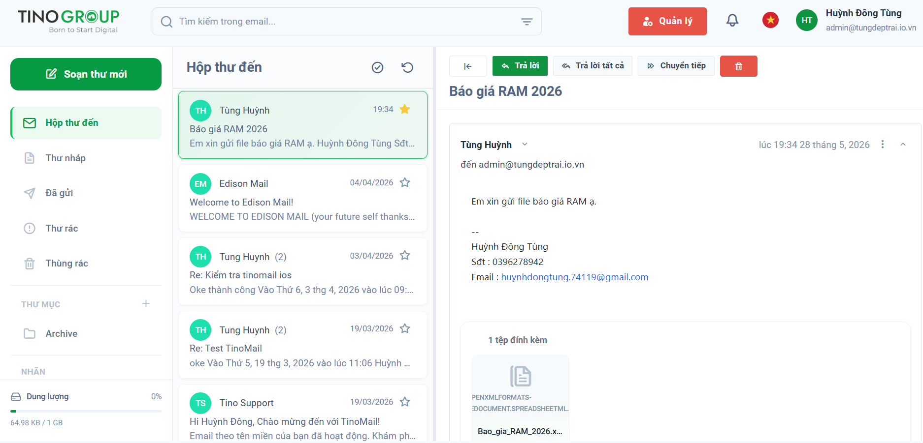This screenshot has width=923, height=443.
Task: Forward with Chuyển tiếp button
Action: pyautogui.click(x=676, y=66)
